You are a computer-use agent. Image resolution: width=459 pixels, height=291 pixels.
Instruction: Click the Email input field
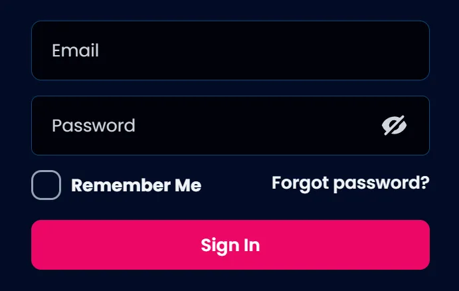tap(230, 50)
